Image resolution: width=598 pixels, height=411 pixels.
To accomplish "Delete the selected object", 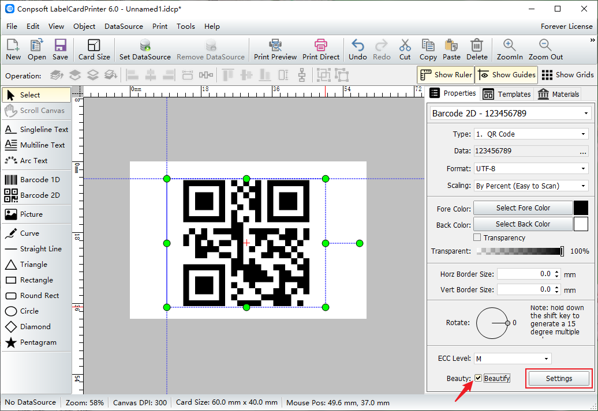I will (x=477, y=50).
